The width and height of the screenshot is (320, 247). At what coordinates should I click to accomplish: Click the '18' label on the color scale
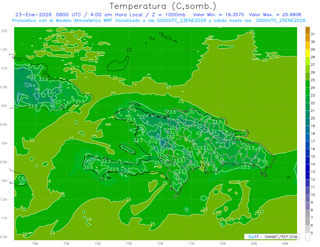click(x=313, y=133)
